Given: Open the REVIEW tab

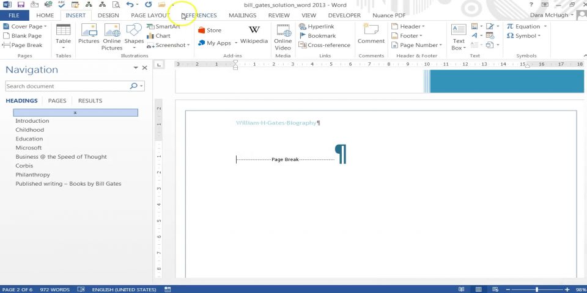Looking at the screenshot, I should (x=279, y=15).
